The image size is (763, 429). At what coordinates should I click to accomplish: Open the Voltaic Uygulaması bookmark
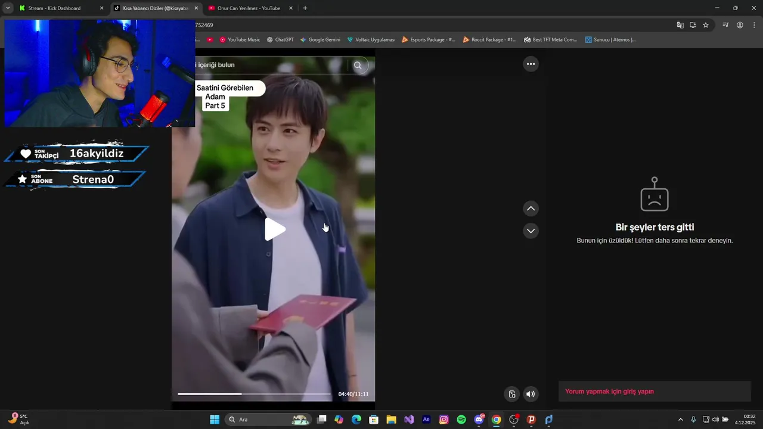tap(371, 40)
